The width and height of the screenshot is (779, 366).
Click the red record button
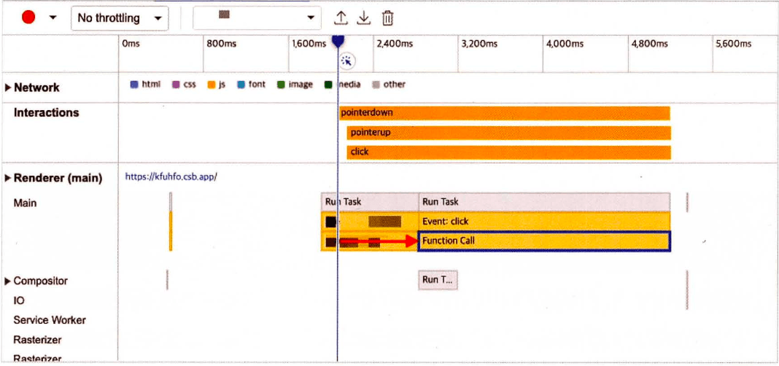point(28,17)
